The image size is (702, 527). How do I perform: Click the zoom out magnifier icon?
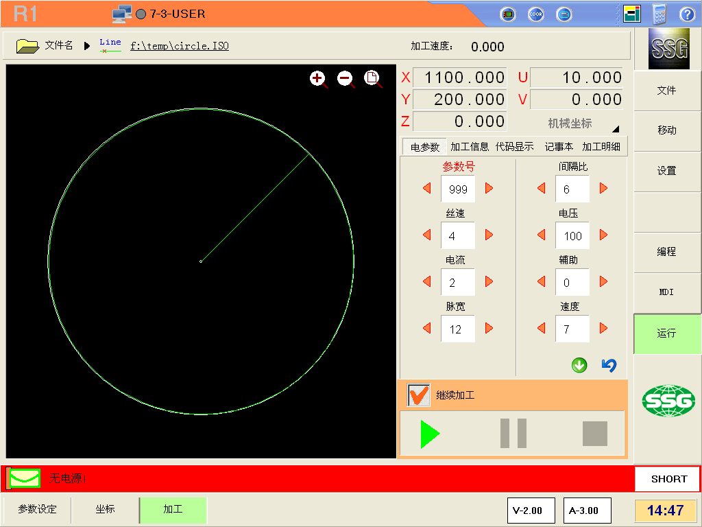(346, 79)
